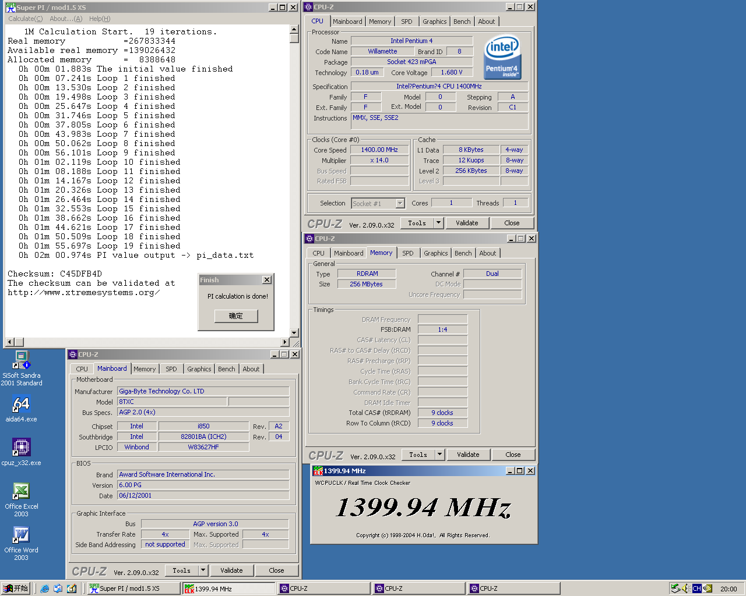Viewport: 746px width, 596px height.
Task: Open Office Excel 2003 desktop shortcut
Action: pyautogui.click(x=22, y=499)
